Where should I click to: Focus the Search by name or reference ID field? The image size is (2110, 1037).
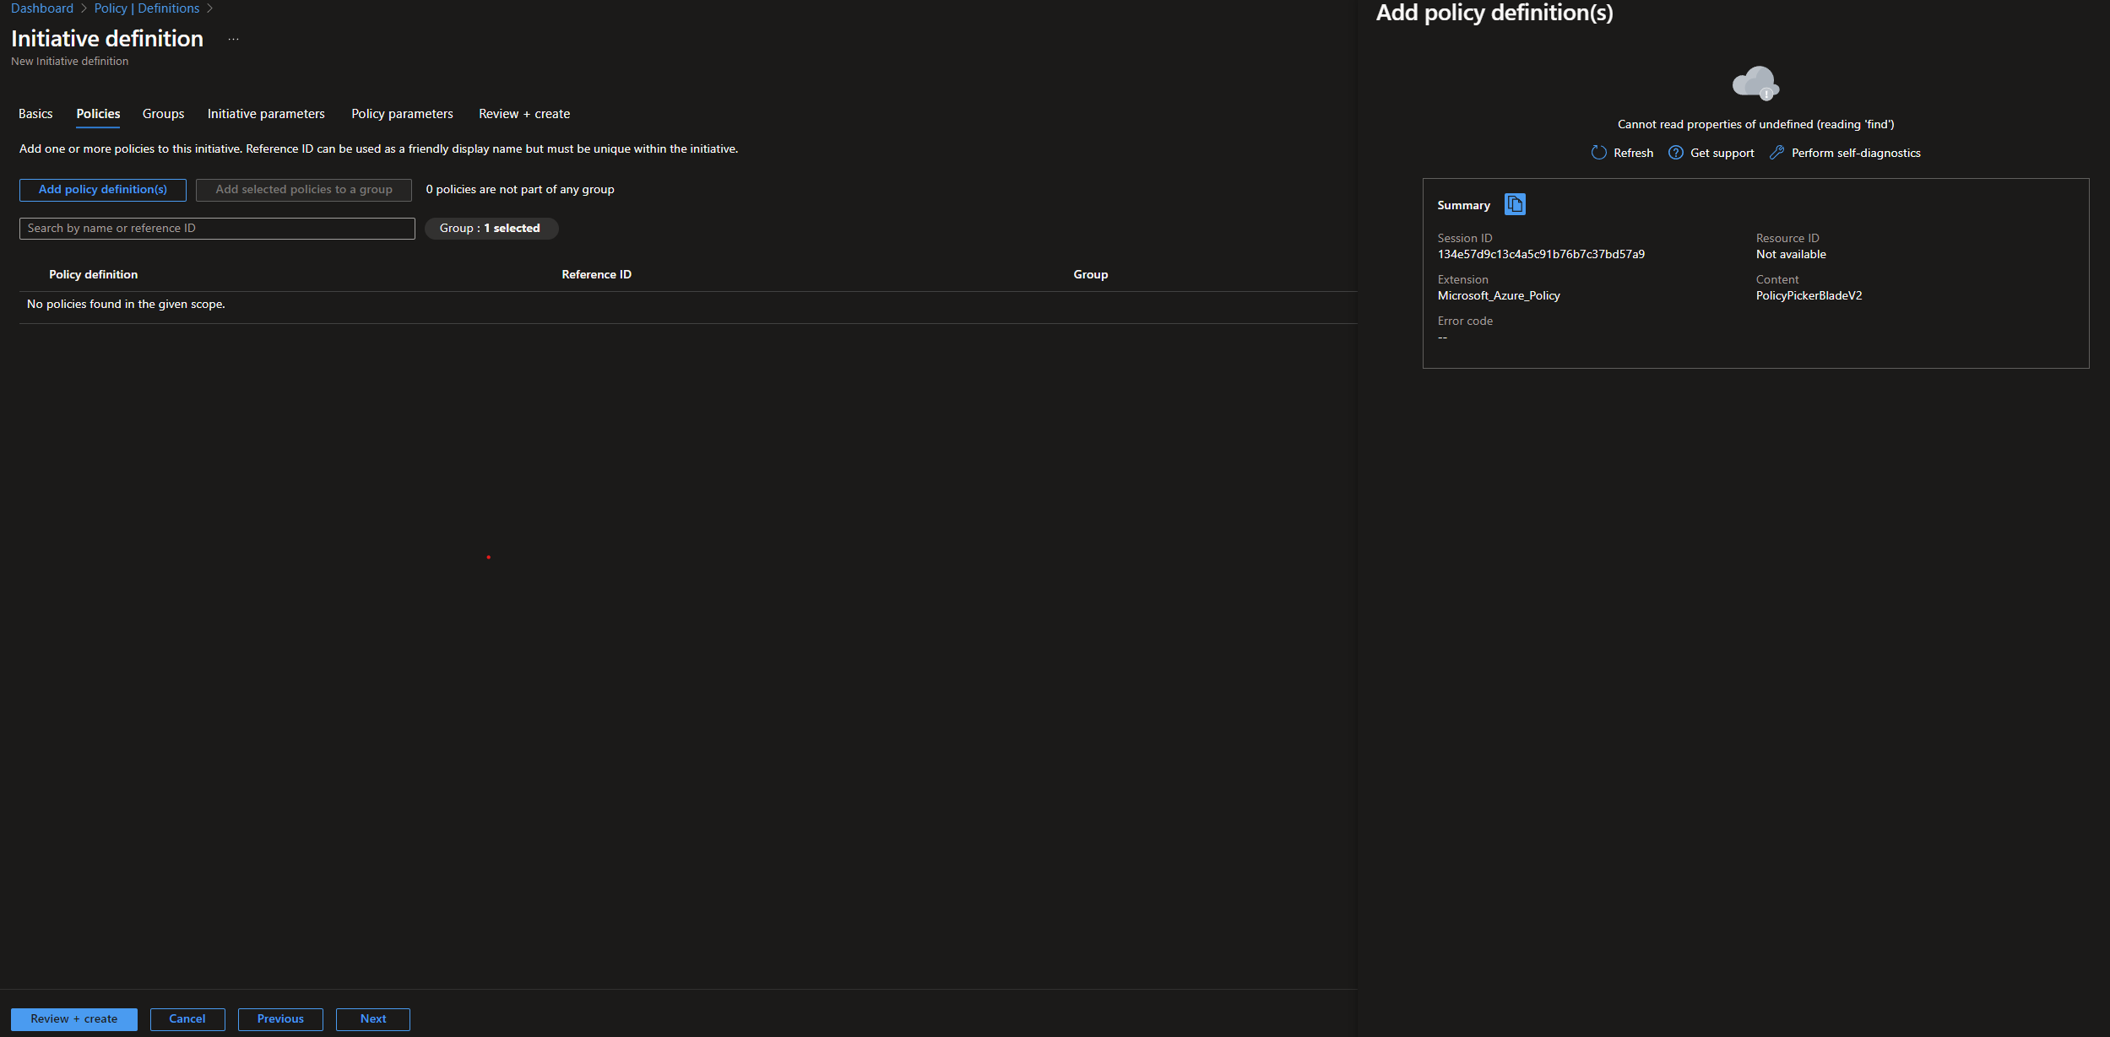217,229
